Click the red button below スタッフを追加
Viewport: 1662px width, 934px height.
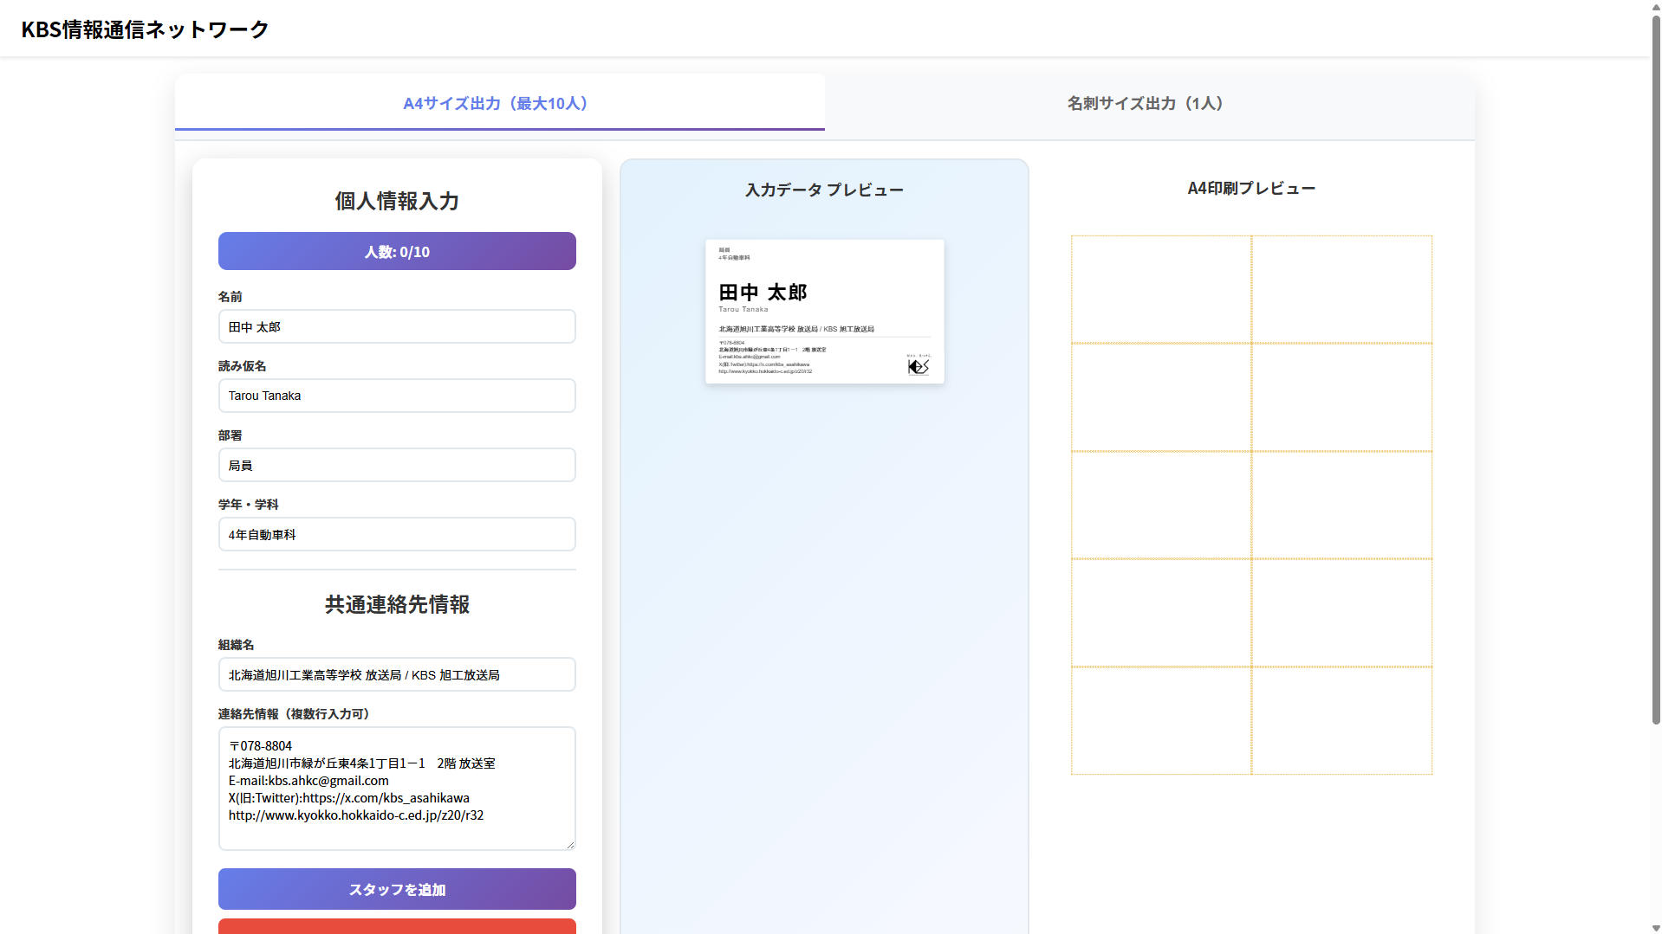[397, 926]
